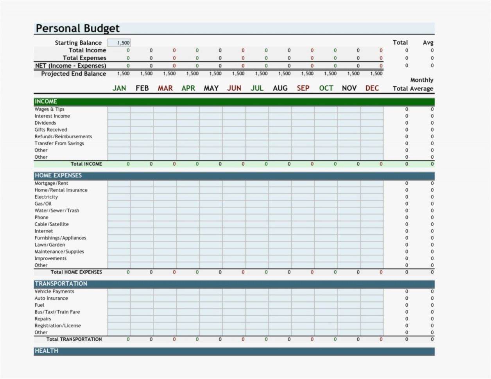This screenshot has height=379, width=491.
Task: Select the Electricity row label
Action: (x=46, y=197)
